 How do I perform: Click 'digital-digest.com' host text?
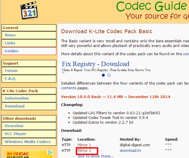pyautogui.click(x=135, y=145)
